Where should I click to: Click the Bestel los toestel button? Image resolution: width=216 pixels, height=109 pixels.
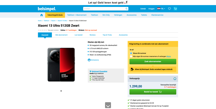pyautogui.click(x=153, y=92)
